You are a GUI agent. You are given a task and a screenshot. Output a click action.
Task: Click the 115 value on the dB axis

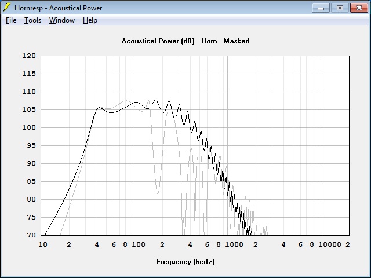[29, 74]
